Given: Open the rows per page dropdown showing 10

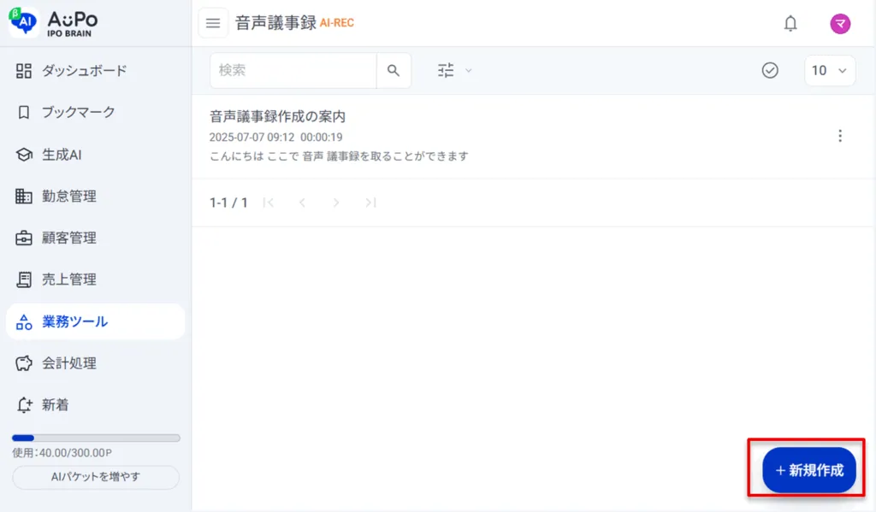Looking at the screenshot, I should coord(830,70).
